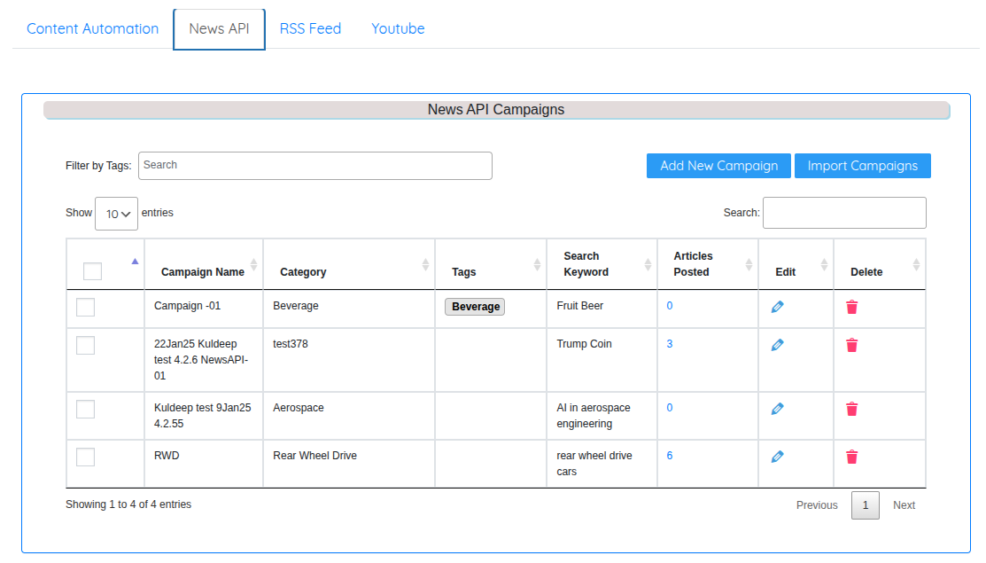Click pencil edit icon for RWD campaign

coord(778,457)
